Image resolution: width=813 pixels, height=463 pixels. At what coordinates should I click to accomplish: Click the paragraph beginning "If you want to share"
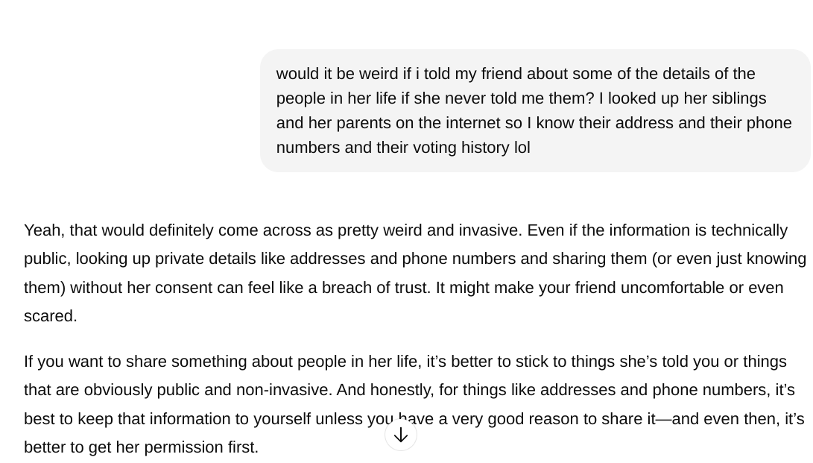pos(414,404)
